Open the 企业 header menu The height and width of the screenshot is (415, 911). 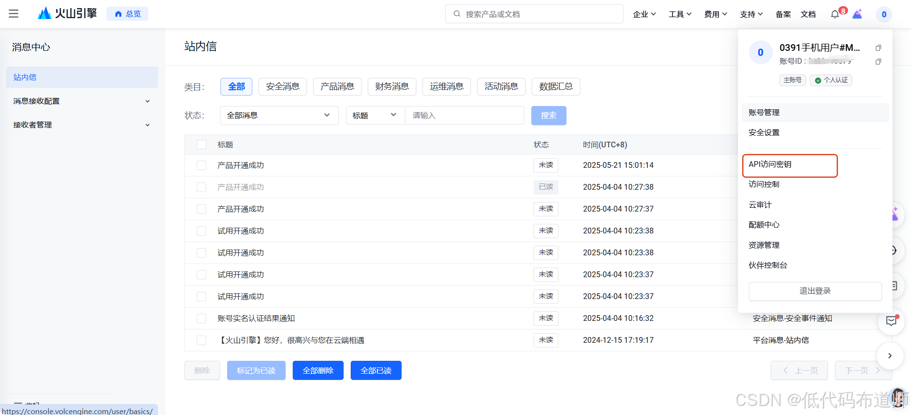tap(644, 14)
